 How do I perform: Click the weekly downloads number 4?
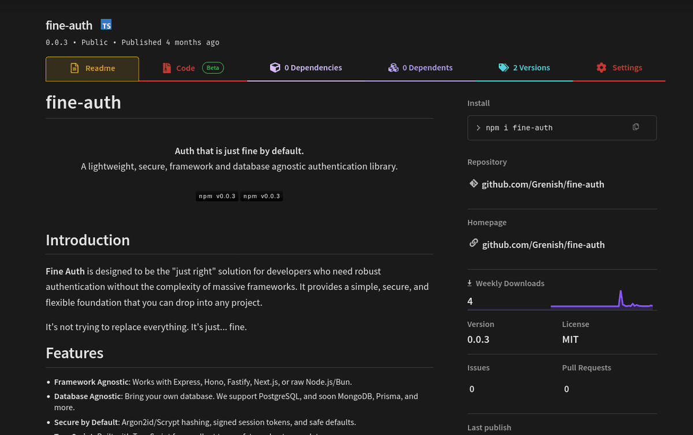click(470, 301)
